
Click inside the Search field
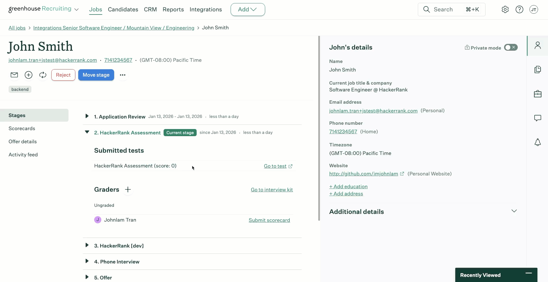tap(445, 9)
